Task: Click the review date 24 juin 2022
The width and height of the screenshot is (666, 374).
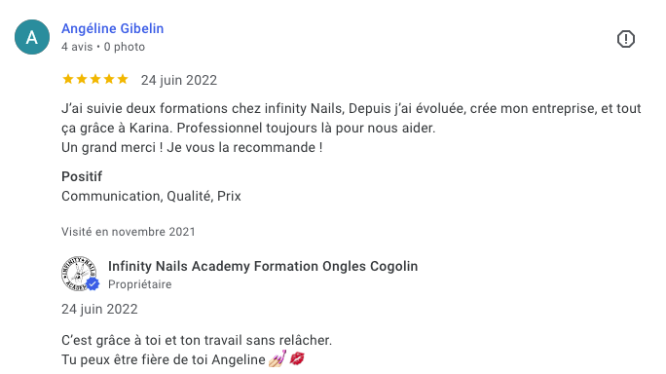Action: point(179,80)
